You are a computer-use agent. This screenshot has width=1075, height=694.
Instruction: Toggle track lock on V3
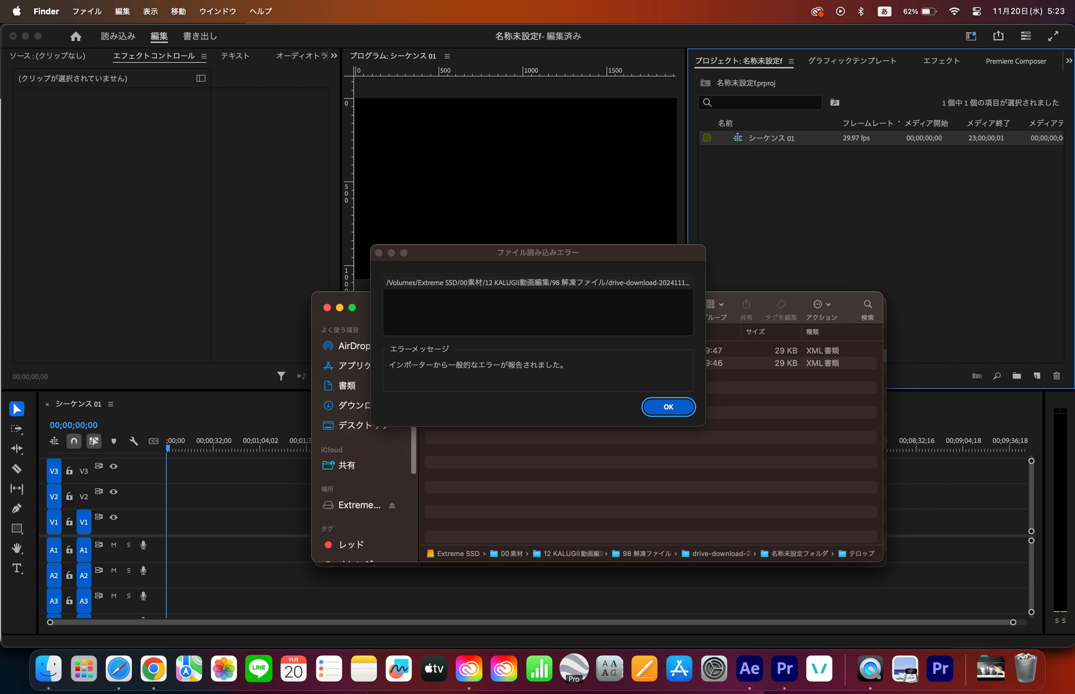(x=69, y=471)
